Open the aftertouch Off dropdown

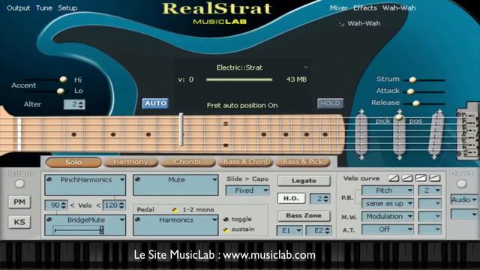(x=388, y=229)
